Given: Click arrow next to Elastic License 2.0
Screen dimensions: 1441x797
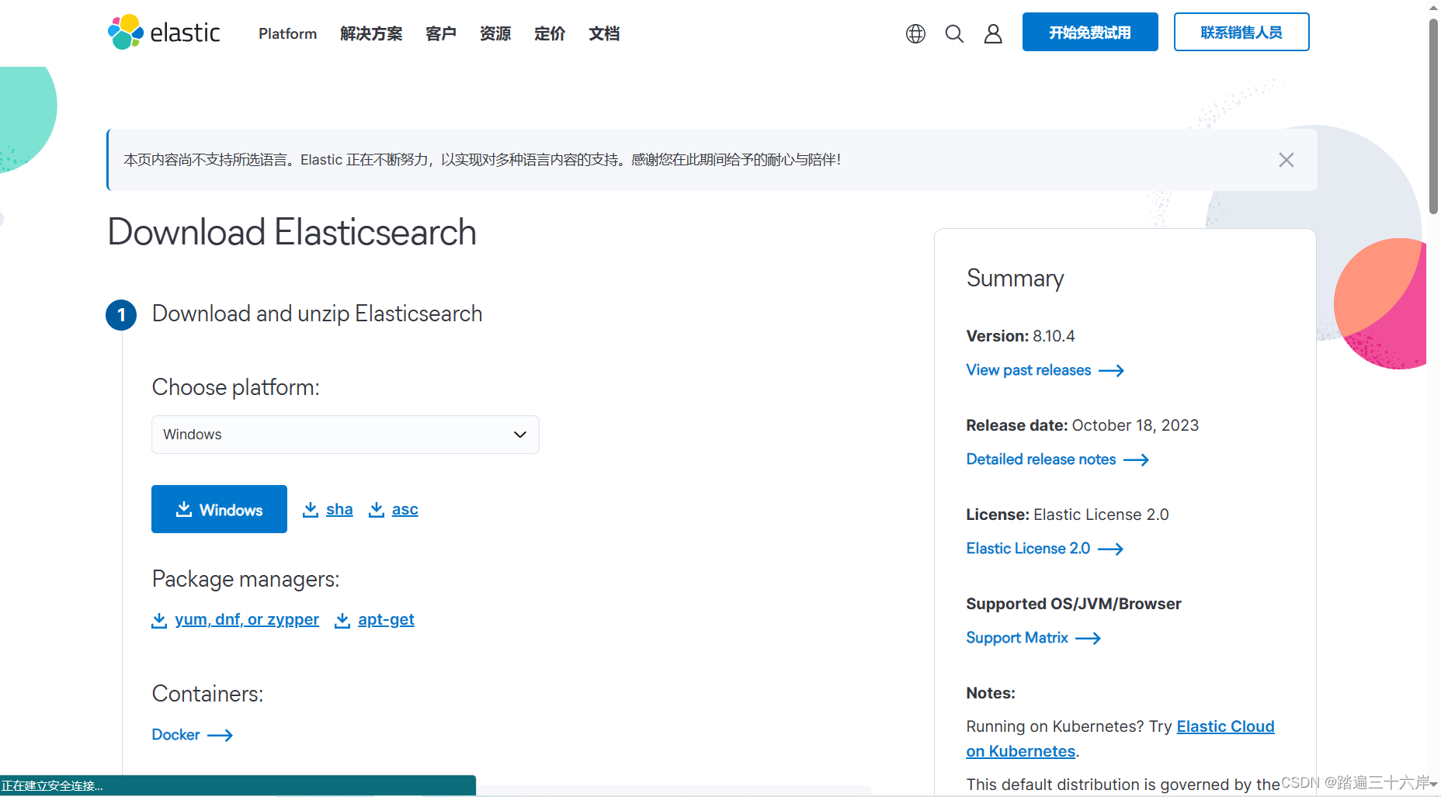Looking at the screenshot, I should (1111, 549).
